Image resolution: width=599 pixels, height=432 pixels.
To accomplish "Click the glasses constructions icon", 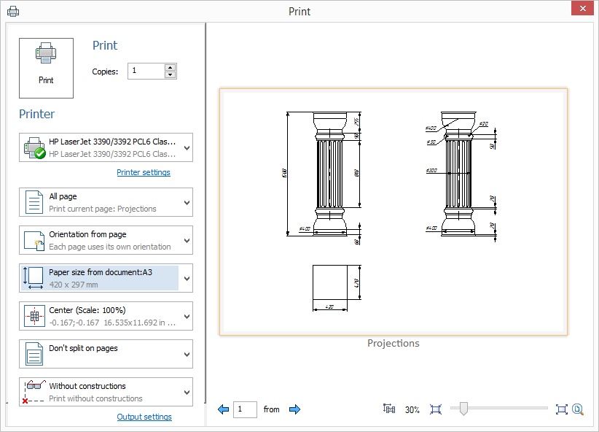I will [x=34, y=392].
